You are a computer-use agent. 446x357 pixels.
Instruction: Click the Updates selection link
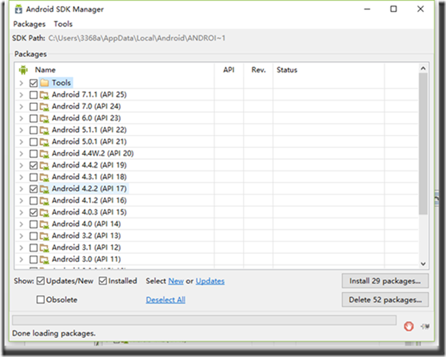click(210, 281)
